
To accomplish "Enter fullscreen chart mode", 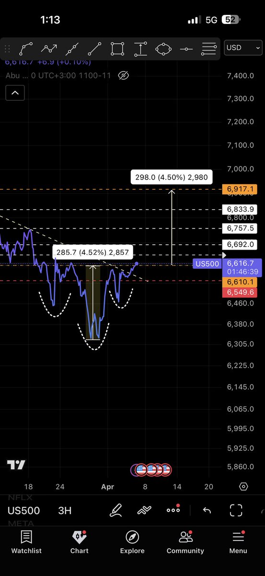I will coord(236,510).
